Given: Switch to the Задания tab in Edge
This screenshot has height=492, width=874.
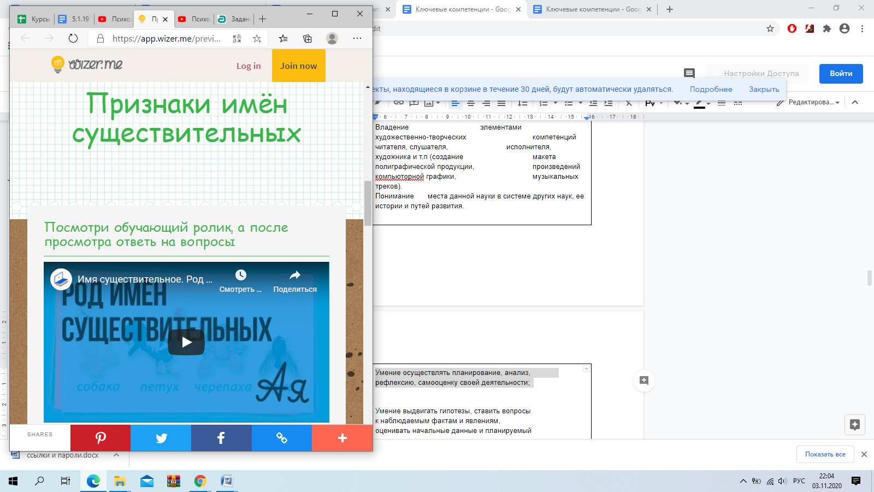Looking at the screenshot, I should (x=234, y=19).
